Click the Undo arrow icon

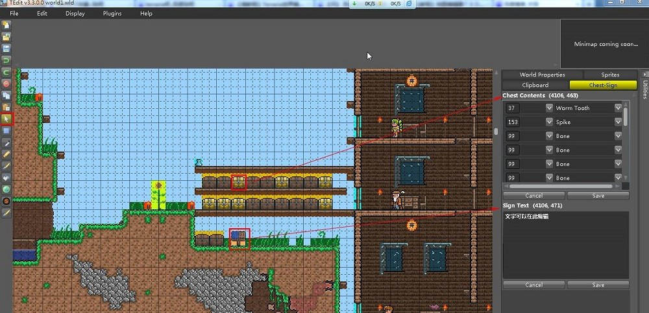tap(6, 60)
